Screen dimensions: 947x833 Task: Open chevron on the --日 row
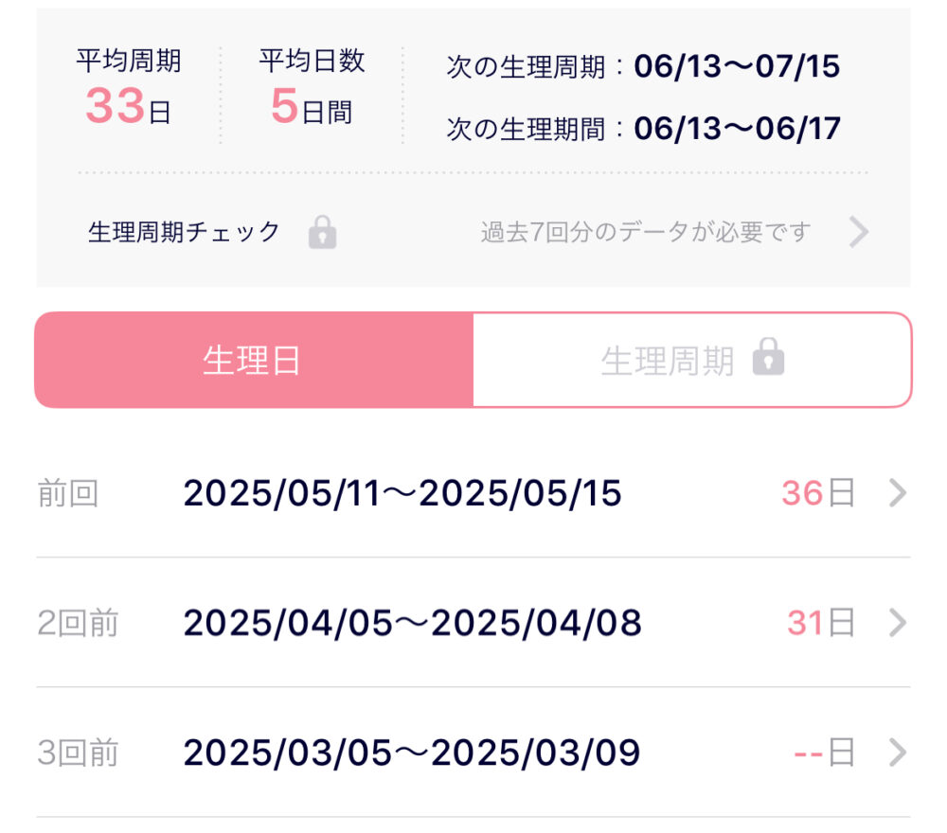tap(898, 753)
